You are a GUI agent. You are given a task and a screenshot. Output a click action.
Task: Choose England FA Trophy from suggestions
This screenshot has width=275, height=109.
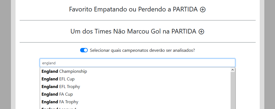click(60, 102)
